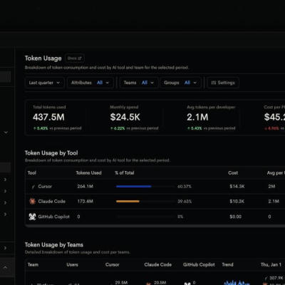The width and height of the screenshot is (285, 285).
Task: Click the 6.22% change under Monthly spend
Action: tap(118, 128)
